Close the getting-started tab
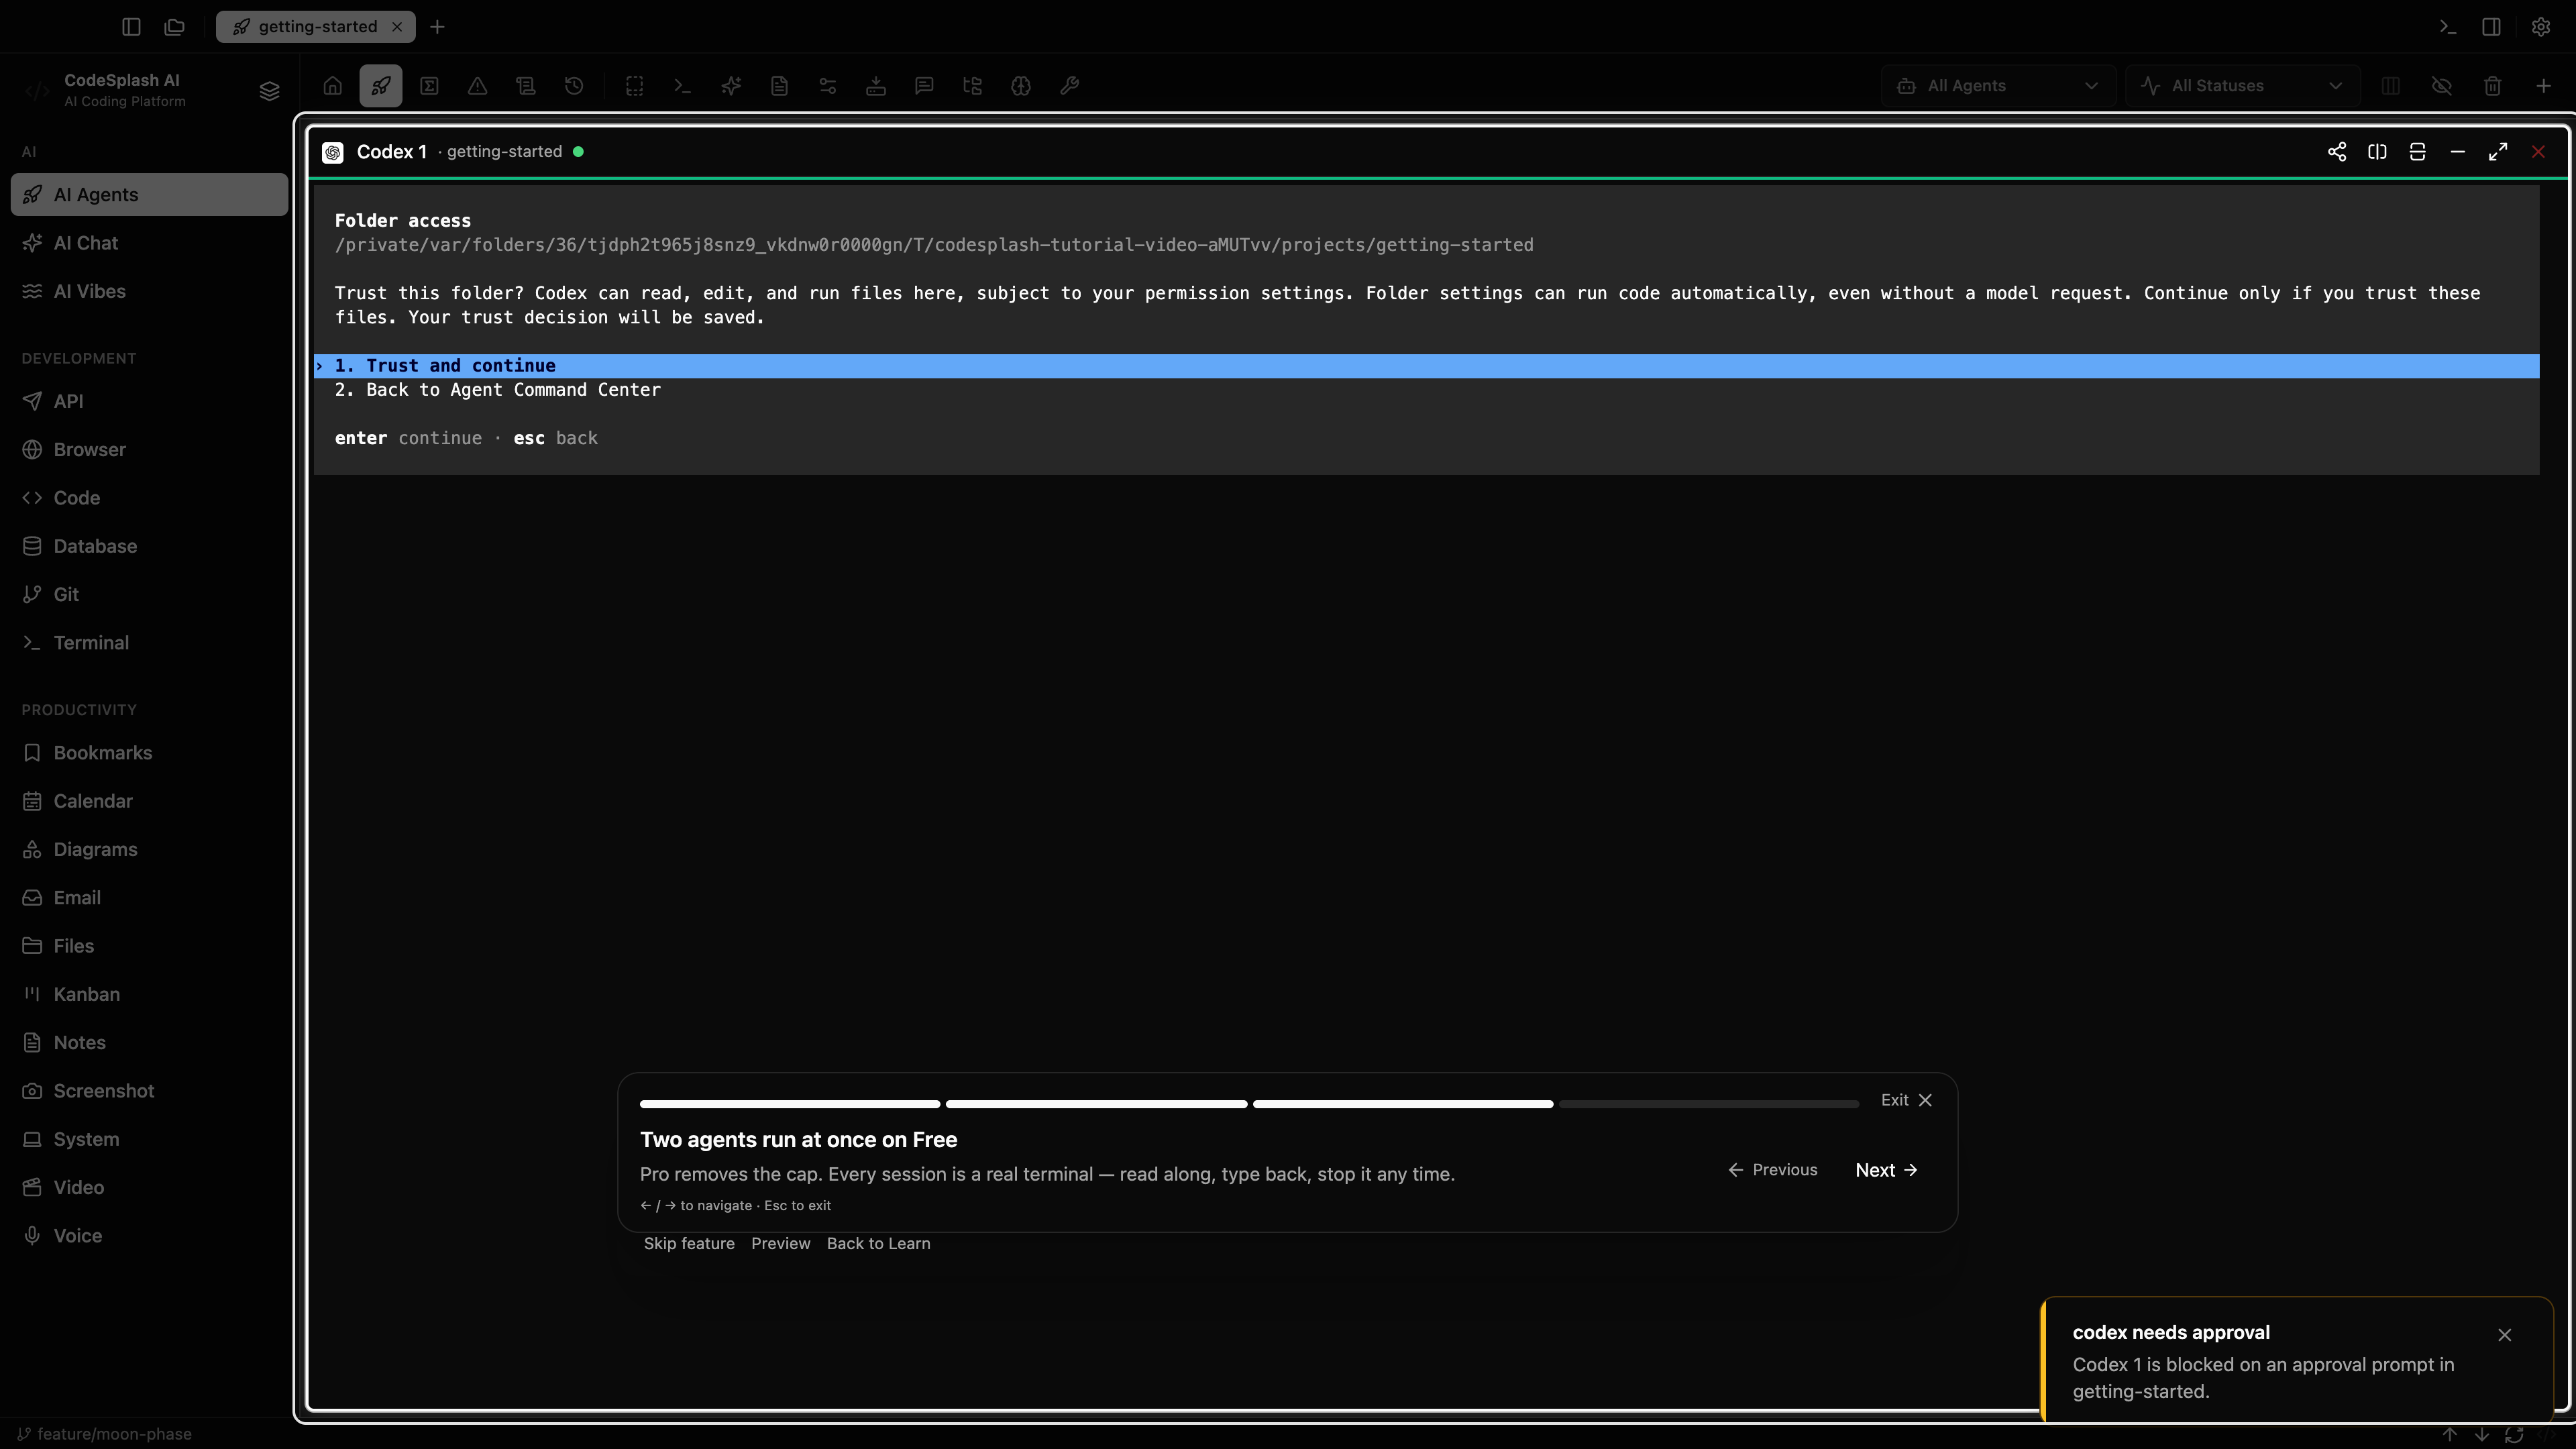This screenshot has height=1449, width=2576. click(x=397, y=27)
